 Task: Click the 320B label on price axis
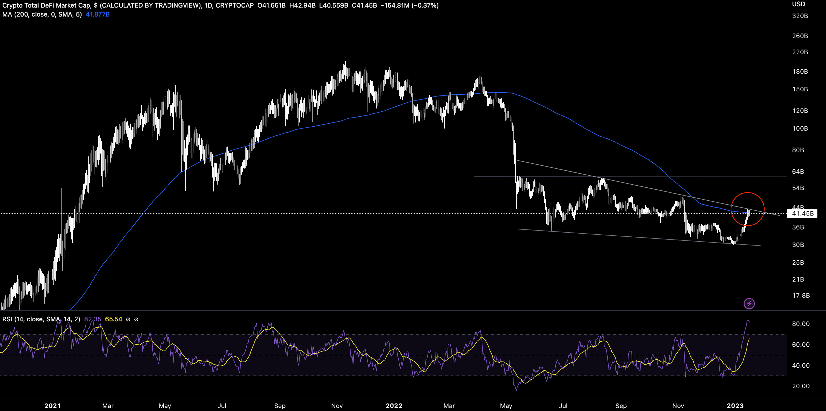point(800,16)
